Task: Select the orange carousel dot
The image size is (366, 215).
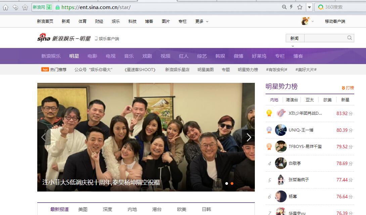Action: point(232,183)
